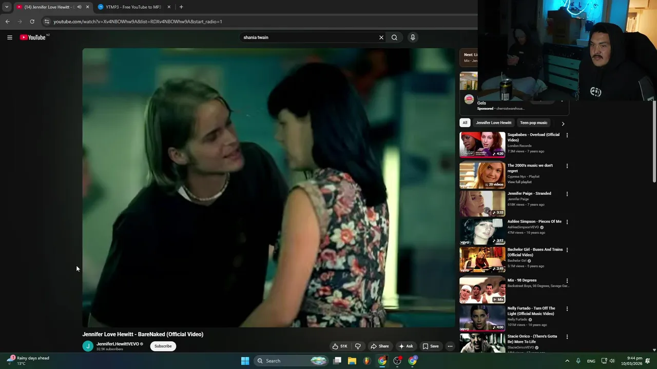Viewport: 657px width, 369px height.
Task: Open Nelly Furtado Turn Off The Light title
Action: point(531,311)
